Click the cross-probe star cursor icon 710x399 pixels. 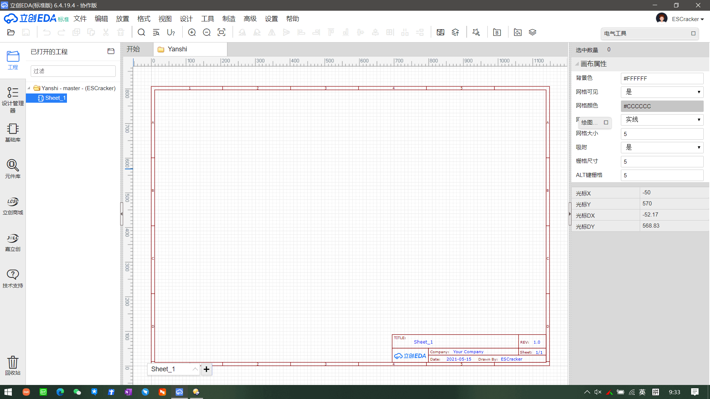point(476,33)
